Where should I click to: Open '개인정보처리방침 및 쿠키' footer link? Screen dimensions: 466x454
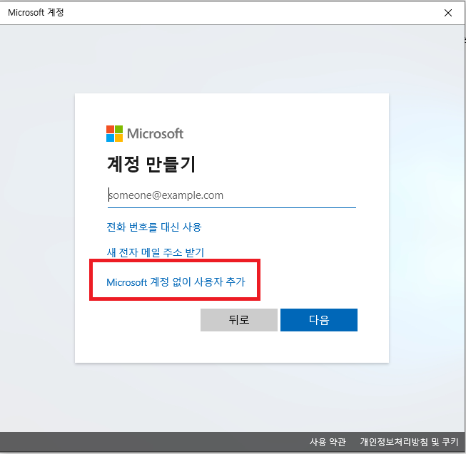[409, 442]
